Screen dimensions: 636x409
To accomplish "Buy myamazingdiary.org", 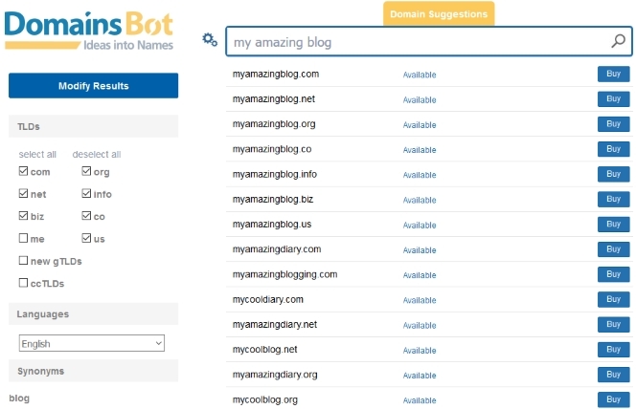I will 613,375.
